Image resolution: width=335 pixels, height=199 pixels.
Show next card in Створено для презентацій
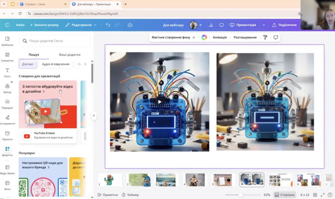click(x=84, y=115)
